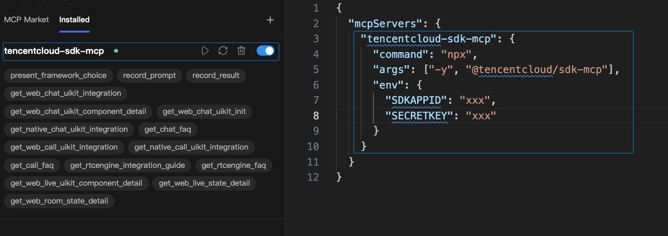Image resolution: width=668 pixels, height=236 pixels.
Task: Open the get_native_call_uikit_integration chip
Action: 191,147
